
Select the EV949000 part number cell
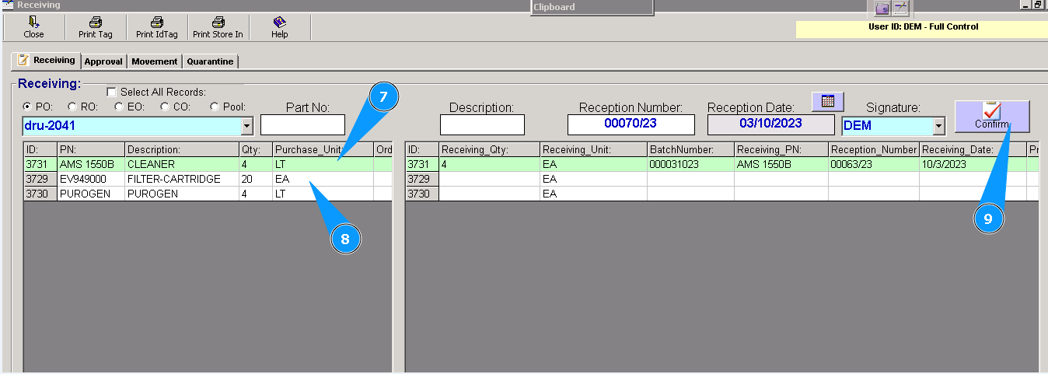91,179
